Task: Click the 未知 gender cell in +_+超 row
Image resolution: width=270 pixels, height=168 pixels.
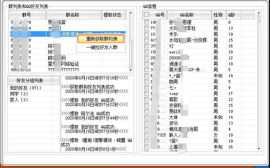Action: tap(218, 76)
